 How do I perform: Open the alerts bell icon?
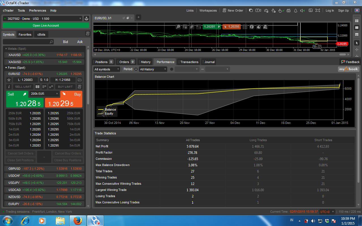coord(295,10)
